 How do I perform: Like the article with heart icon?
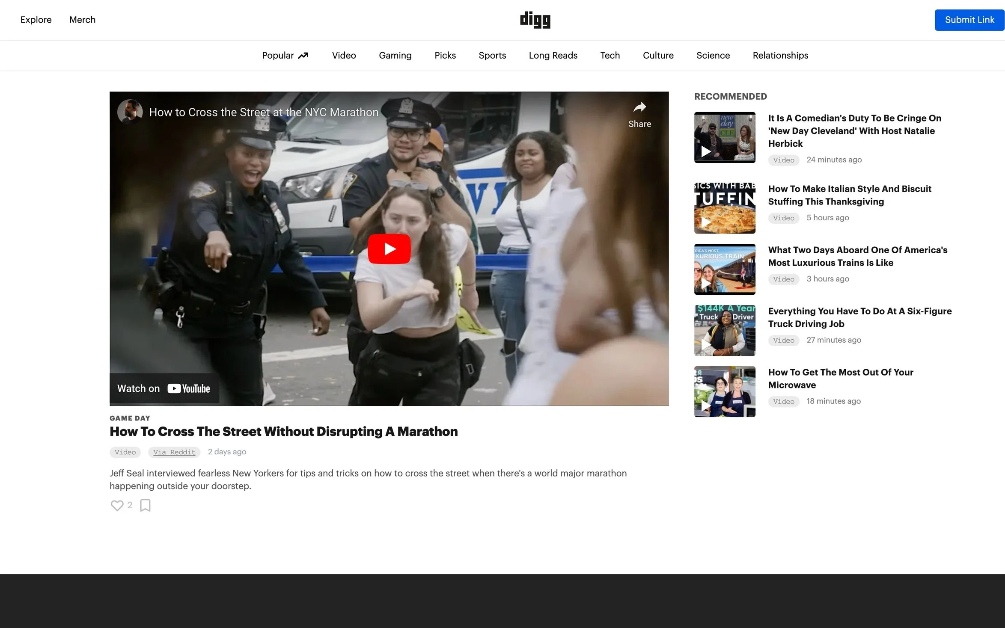click(x=117, y=505)
